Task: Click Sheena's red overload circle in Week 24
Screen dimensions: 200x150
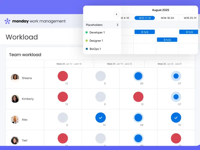Action: [63, 76]
